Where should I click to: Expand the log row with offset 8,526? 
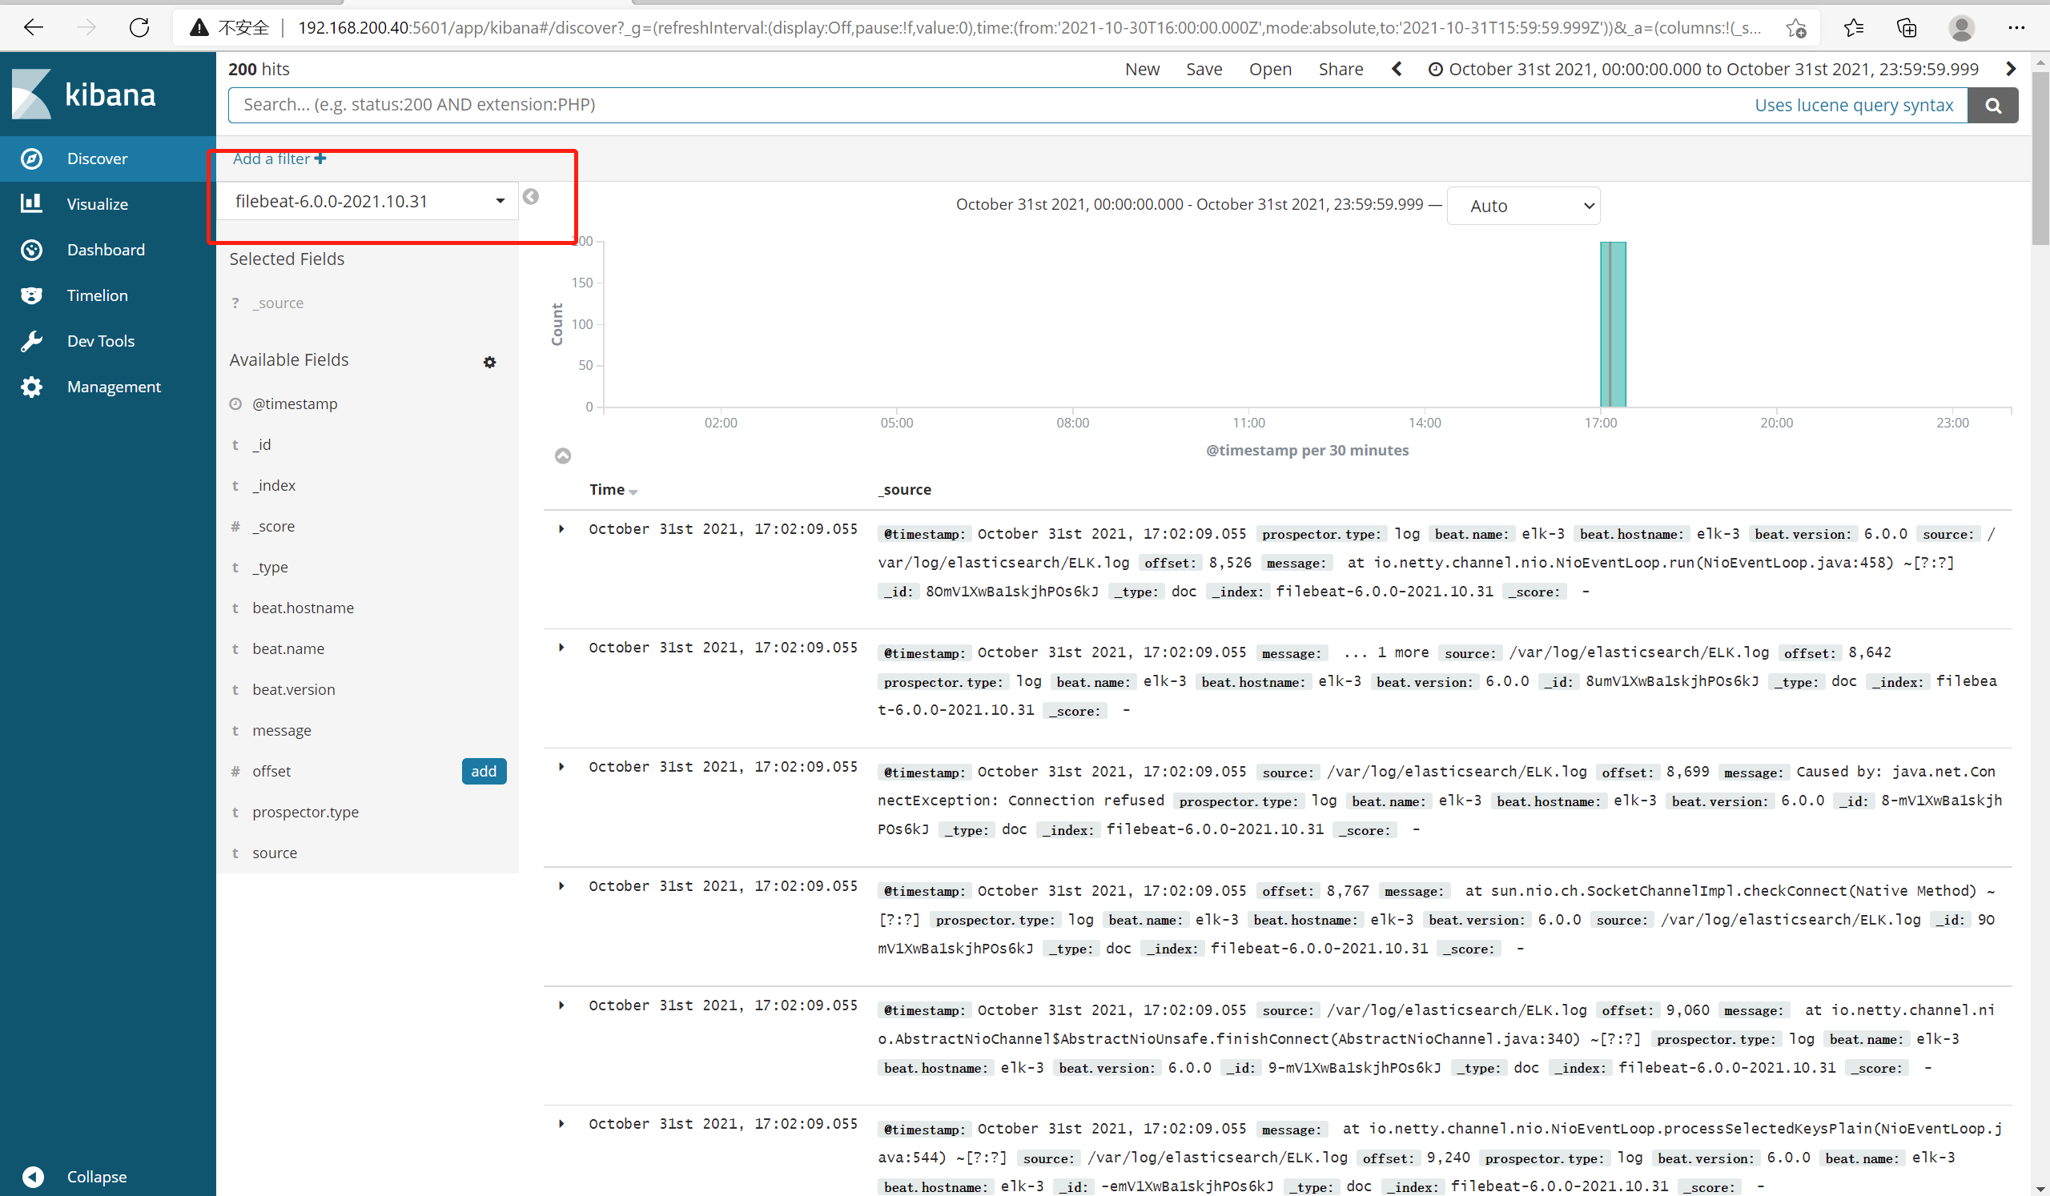coord(561,529)
